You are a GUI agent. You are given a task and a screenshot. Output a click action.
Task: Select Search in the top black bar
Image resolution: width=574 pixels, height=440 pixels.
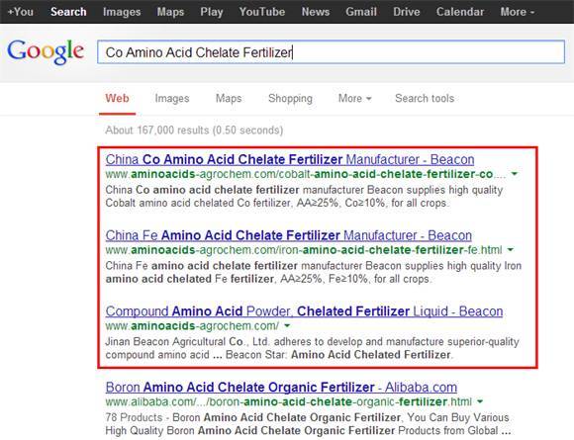[x=68, y=12]
